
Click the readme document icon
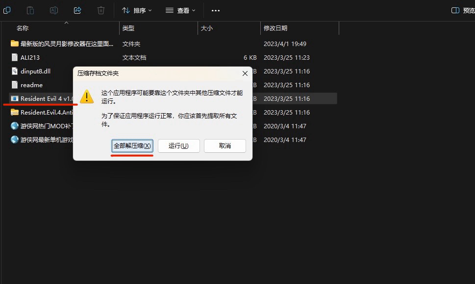[15, 85]
